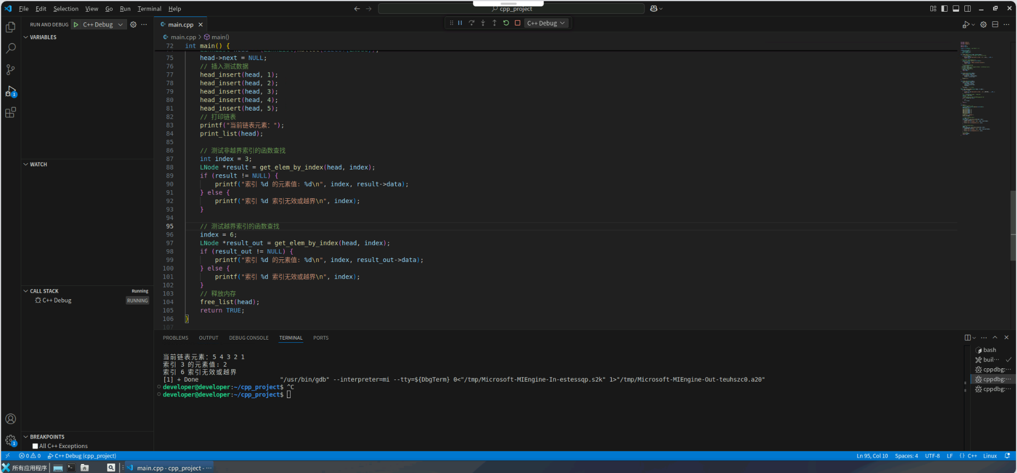Step over in debug toolbar
The width and height of the screenshot is (1017, 473).
click(471, 23)
